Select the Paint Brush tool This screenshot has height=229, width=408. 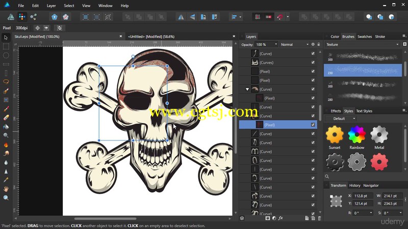click(x=6, y=109)
